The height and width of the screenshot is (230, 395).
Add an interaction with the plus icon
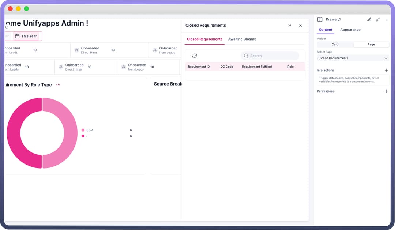pyautogui.click(x=387, y=70)
